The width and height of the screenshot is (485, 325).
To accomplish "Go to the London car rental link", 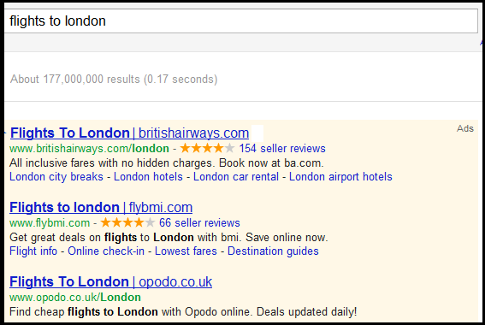I will tap(236, 177).
